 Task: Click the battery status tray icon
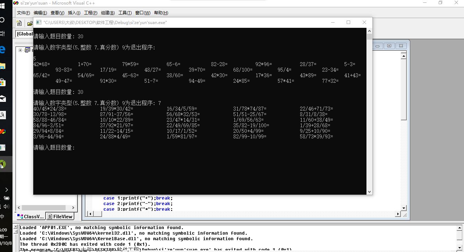pos(6,198)
